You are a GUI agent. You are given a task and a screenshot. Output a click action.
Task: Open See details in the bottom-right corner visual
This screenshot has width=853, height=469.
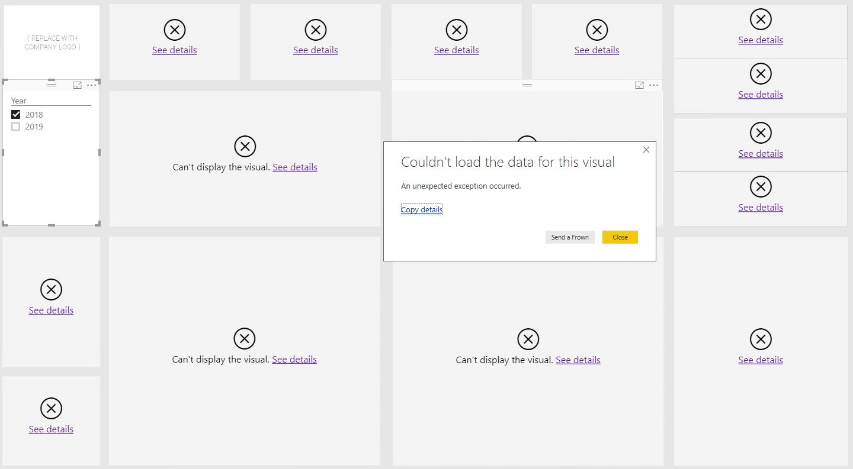(761, 360)
